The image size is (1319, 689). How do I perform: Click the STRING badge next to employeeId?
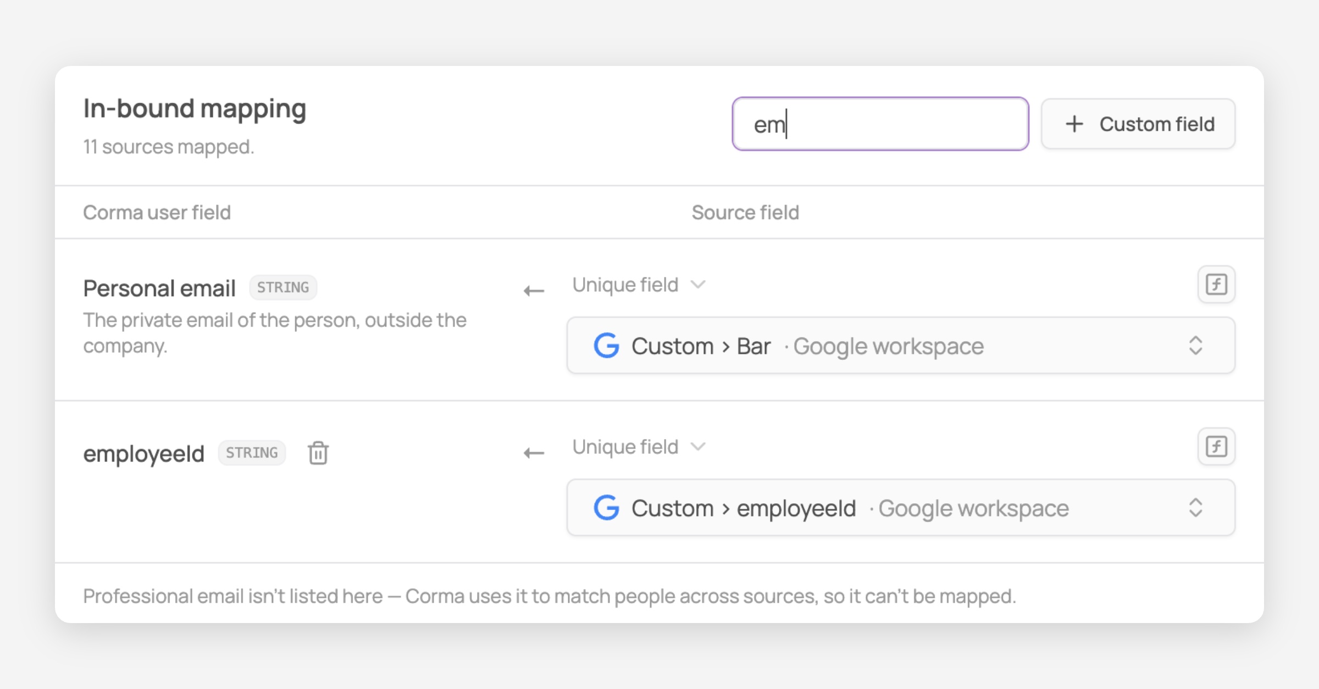(252, 453)
